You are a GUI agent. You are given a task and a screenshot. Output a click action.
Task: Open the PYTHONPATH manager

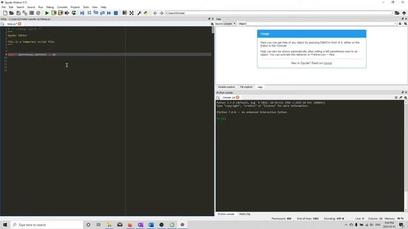coord(146,13)
